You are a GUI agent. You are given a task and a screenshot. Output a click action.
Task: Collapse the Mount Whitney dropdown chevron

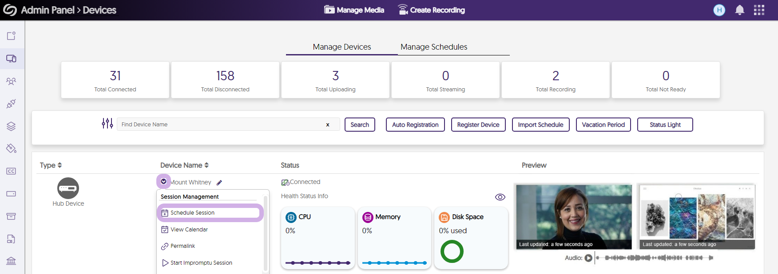pyautogui.click(x=163, y=181)
